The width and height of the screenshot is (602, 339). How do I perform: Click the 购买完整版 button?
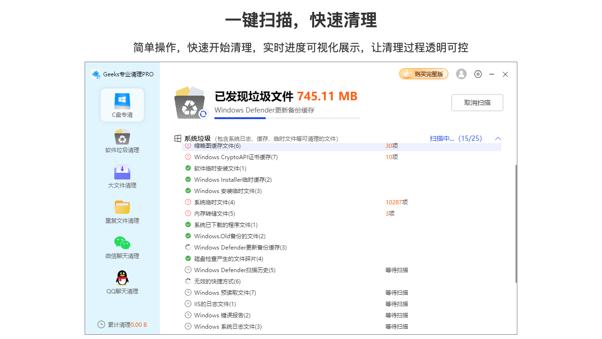click(423, 73)
